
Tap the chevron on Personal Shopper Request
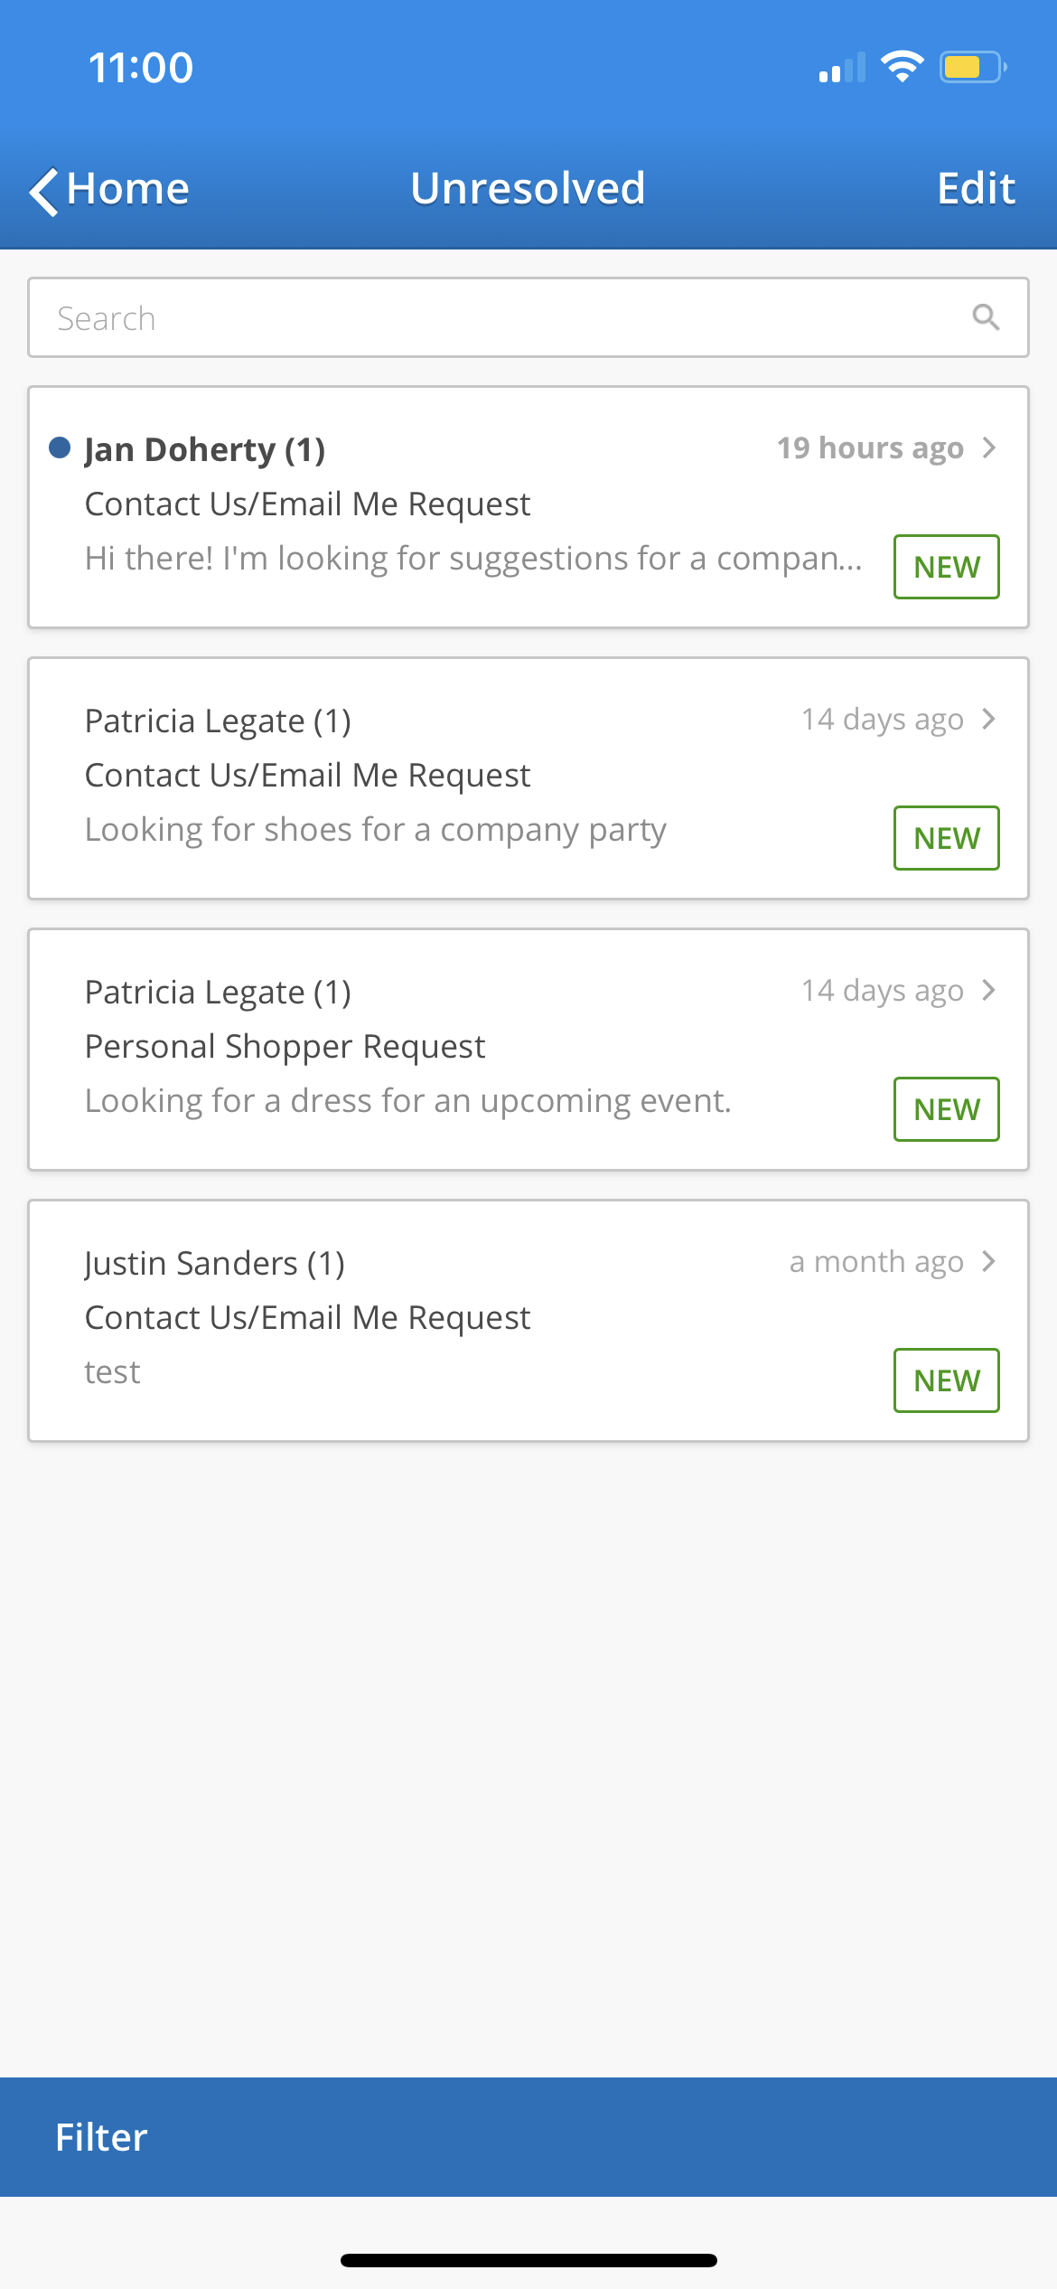click(989, 990)
